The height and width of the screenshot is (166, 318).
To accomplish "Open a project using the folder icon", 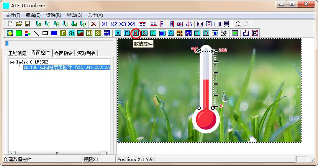I will 19,24.
